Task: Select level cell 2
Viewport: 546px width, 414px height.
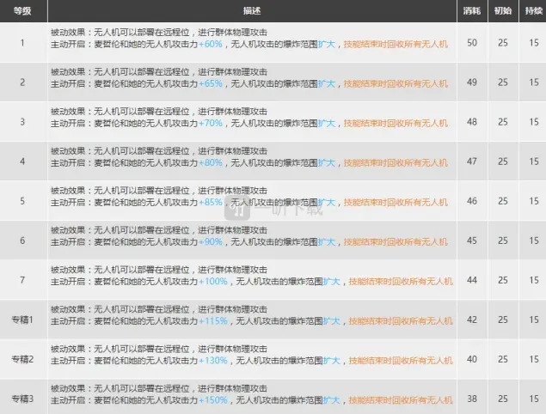Action: pyautogui.click(x=22, y=82)
